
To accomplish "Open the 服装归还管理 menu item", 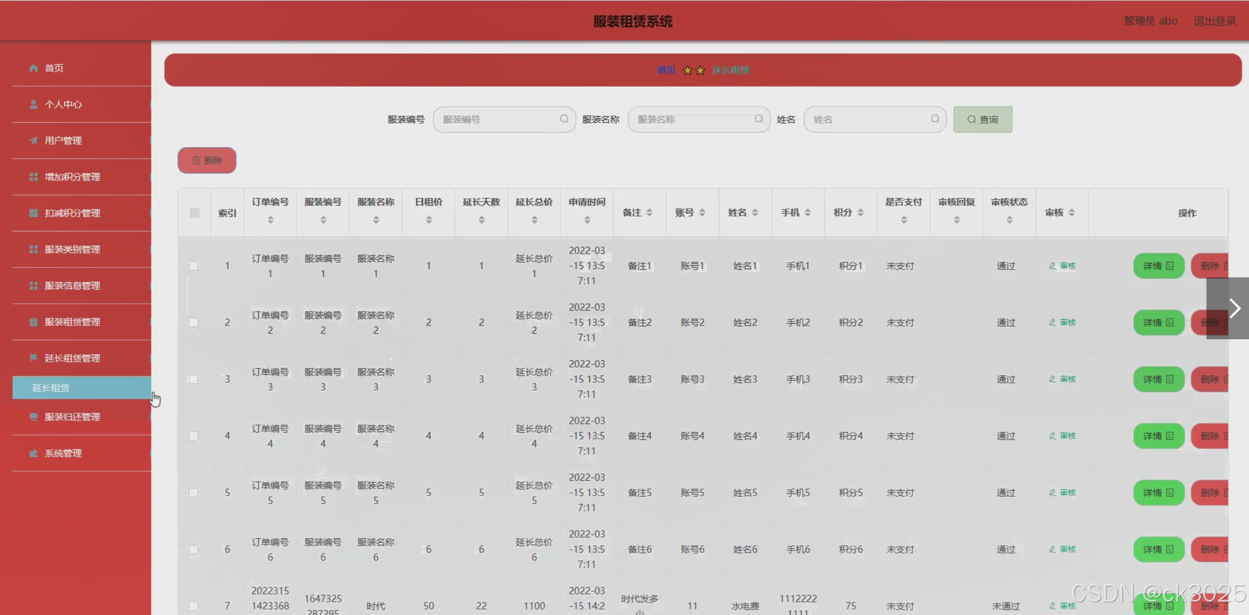I will pyautogui.click(x=72, y=417).
